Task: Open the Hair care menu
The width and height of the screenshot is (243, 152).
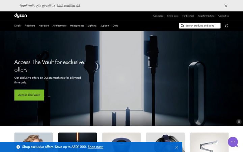Action: pos(44,26)
